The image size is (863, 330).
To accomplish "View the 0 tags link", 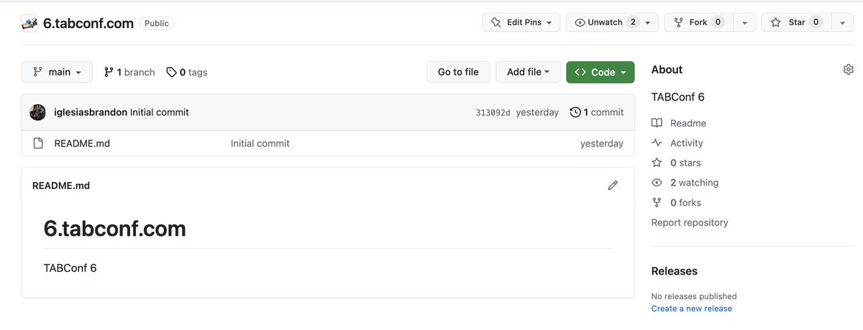I will (186, 72).
